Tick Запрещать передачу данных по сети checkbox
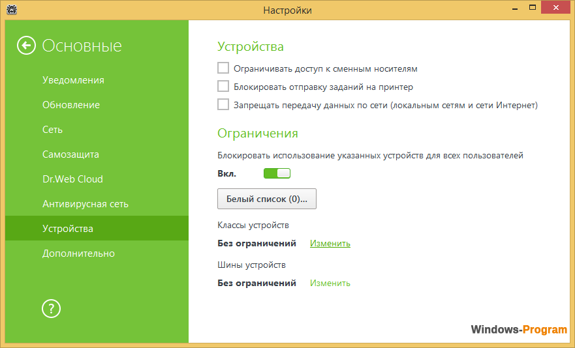575x348 pixels. click(223, 105)
